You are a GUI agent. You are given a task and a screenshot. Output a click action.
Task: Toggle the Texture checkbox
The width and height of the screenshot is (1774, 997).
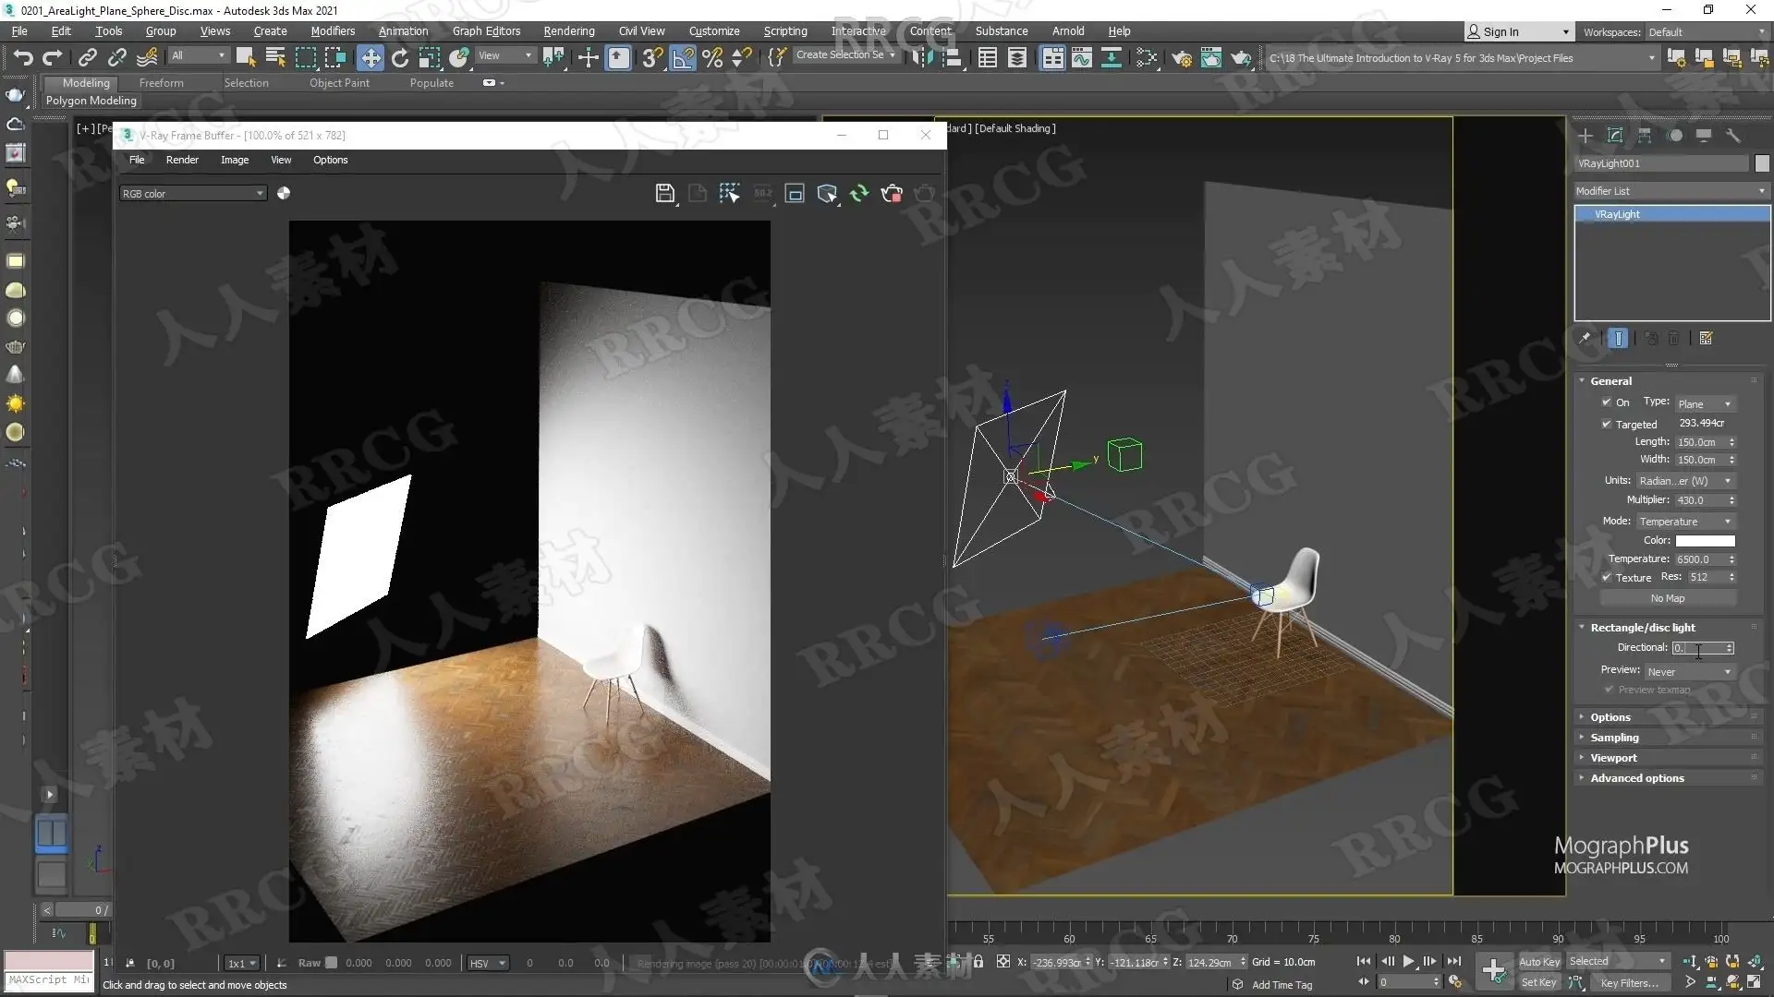click(x=1607, y=577)
